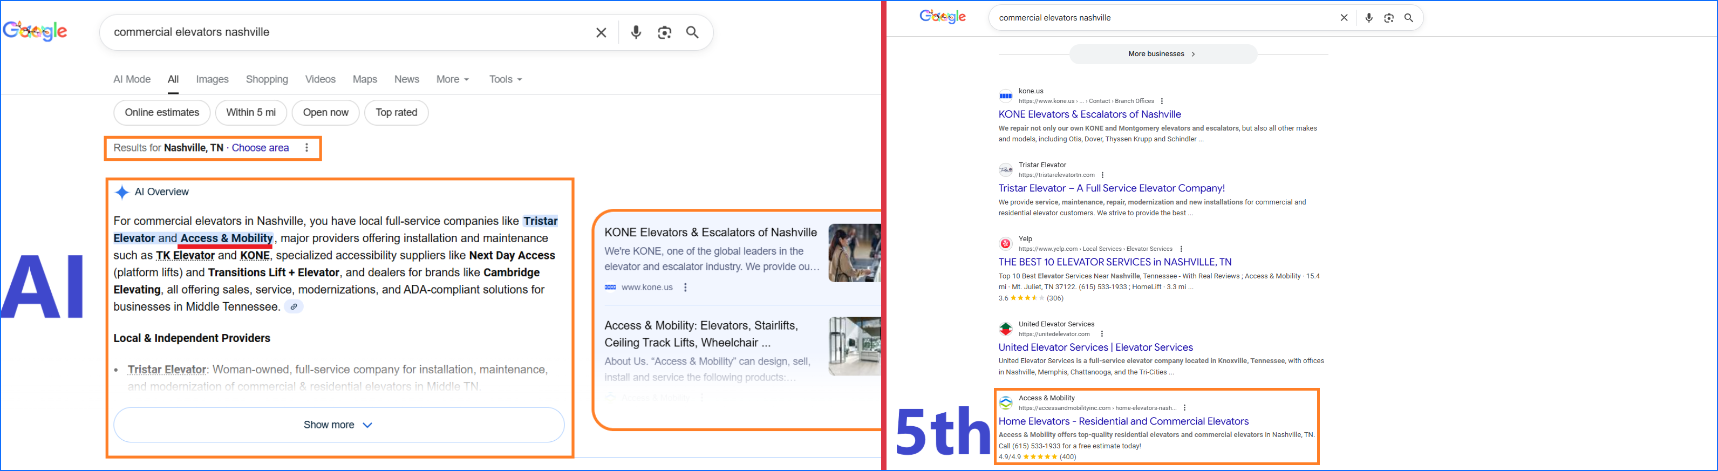Switch to Videos tab
Screen dimensions: 1718x471
320,79
